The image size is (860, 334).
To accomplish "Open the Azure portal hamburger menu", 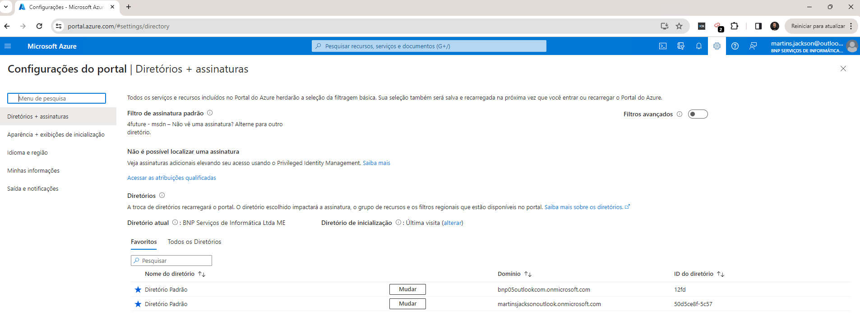I will coord(8,46).
